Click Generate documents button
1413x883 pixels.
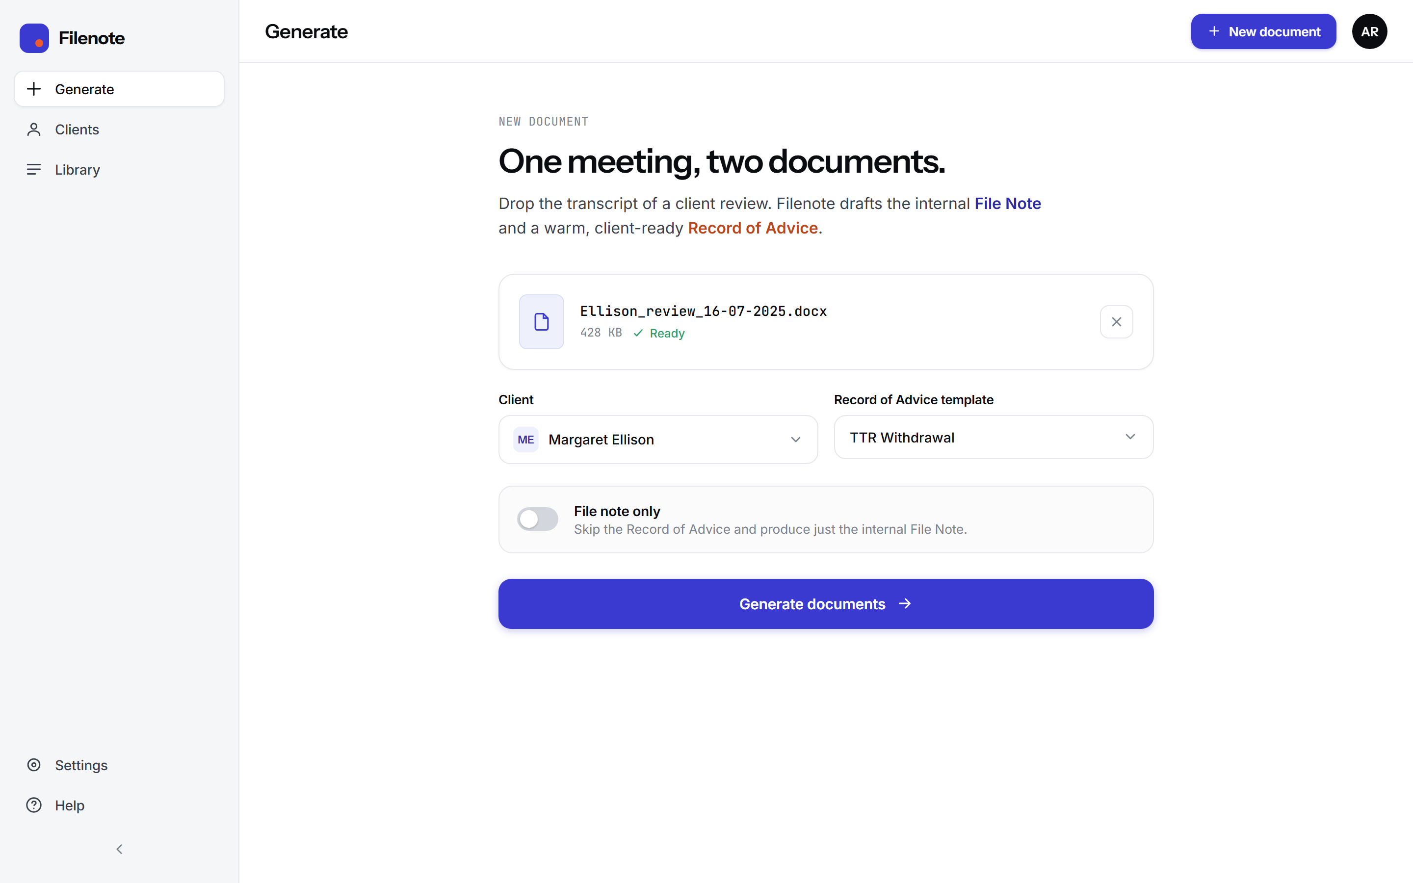(x=826, y=604)
